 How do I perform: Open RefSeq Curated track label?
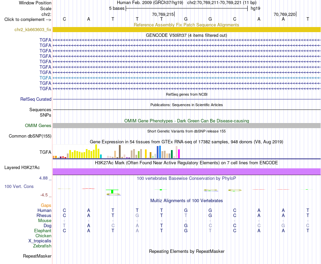[35, 99]
